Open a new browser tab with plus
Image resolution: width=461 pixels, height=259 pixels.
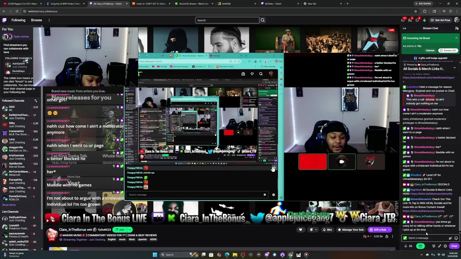pyautogui.click(x=347, y=4)
